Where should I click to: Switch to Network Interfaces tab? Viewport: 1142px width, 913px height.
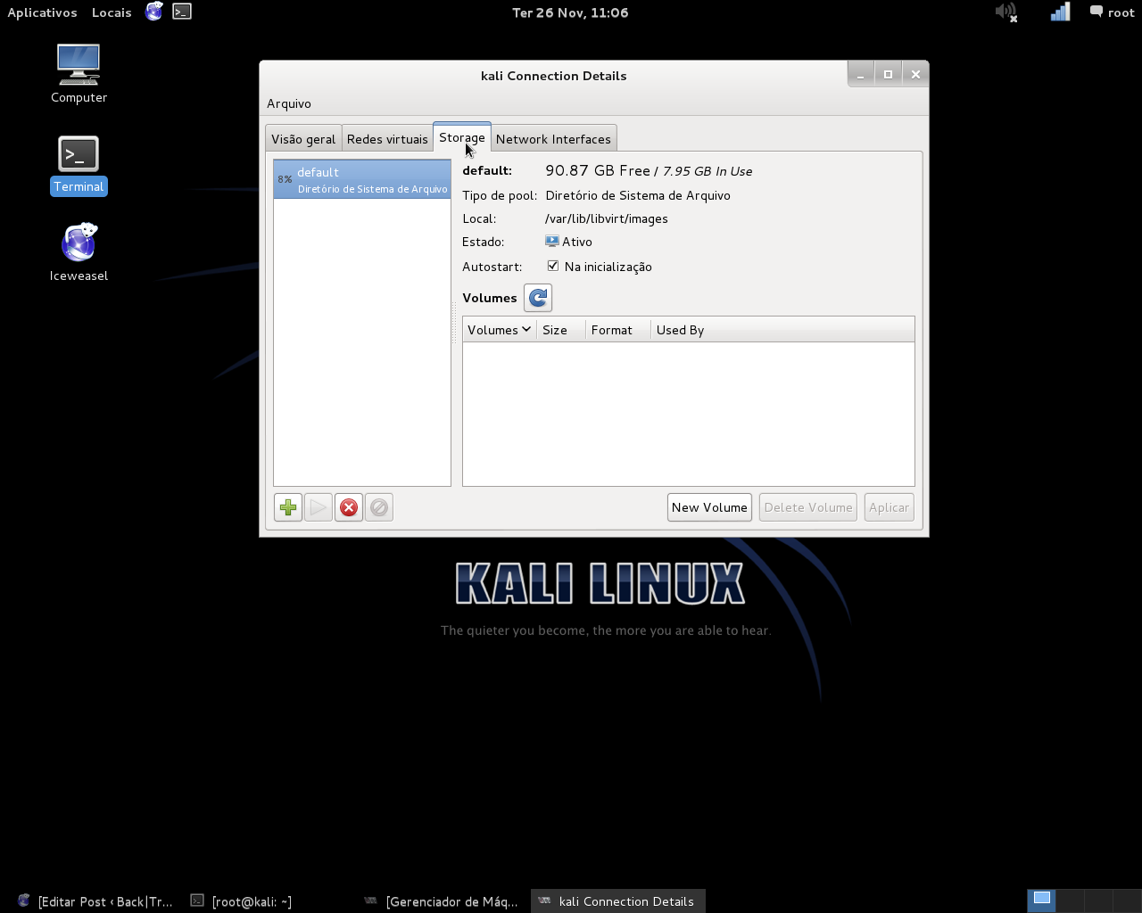553,139
